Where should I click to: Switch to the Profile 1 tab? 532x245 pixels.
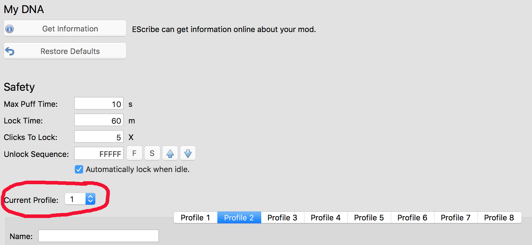195,218
